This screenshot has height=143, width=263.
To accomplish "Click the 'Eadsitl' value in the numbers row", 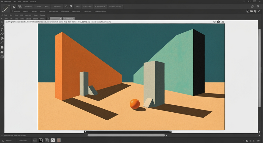I will [x=36, y=19].
